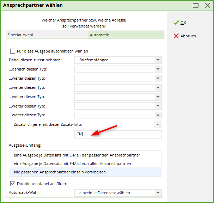
Task: Uncheck 'Doubletten dabei ausfiltern' checkbox
Action: click(13, 184)
